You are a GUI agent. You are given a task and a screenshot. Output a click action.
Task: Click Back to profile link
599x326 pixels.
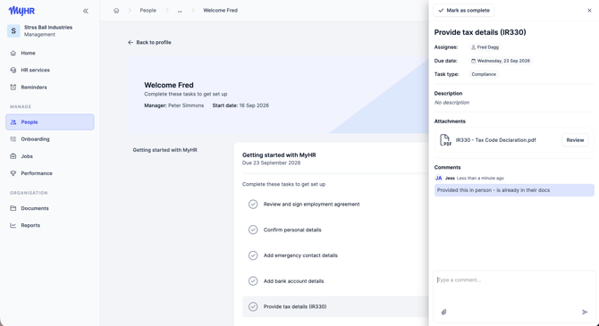click(149, 42)
